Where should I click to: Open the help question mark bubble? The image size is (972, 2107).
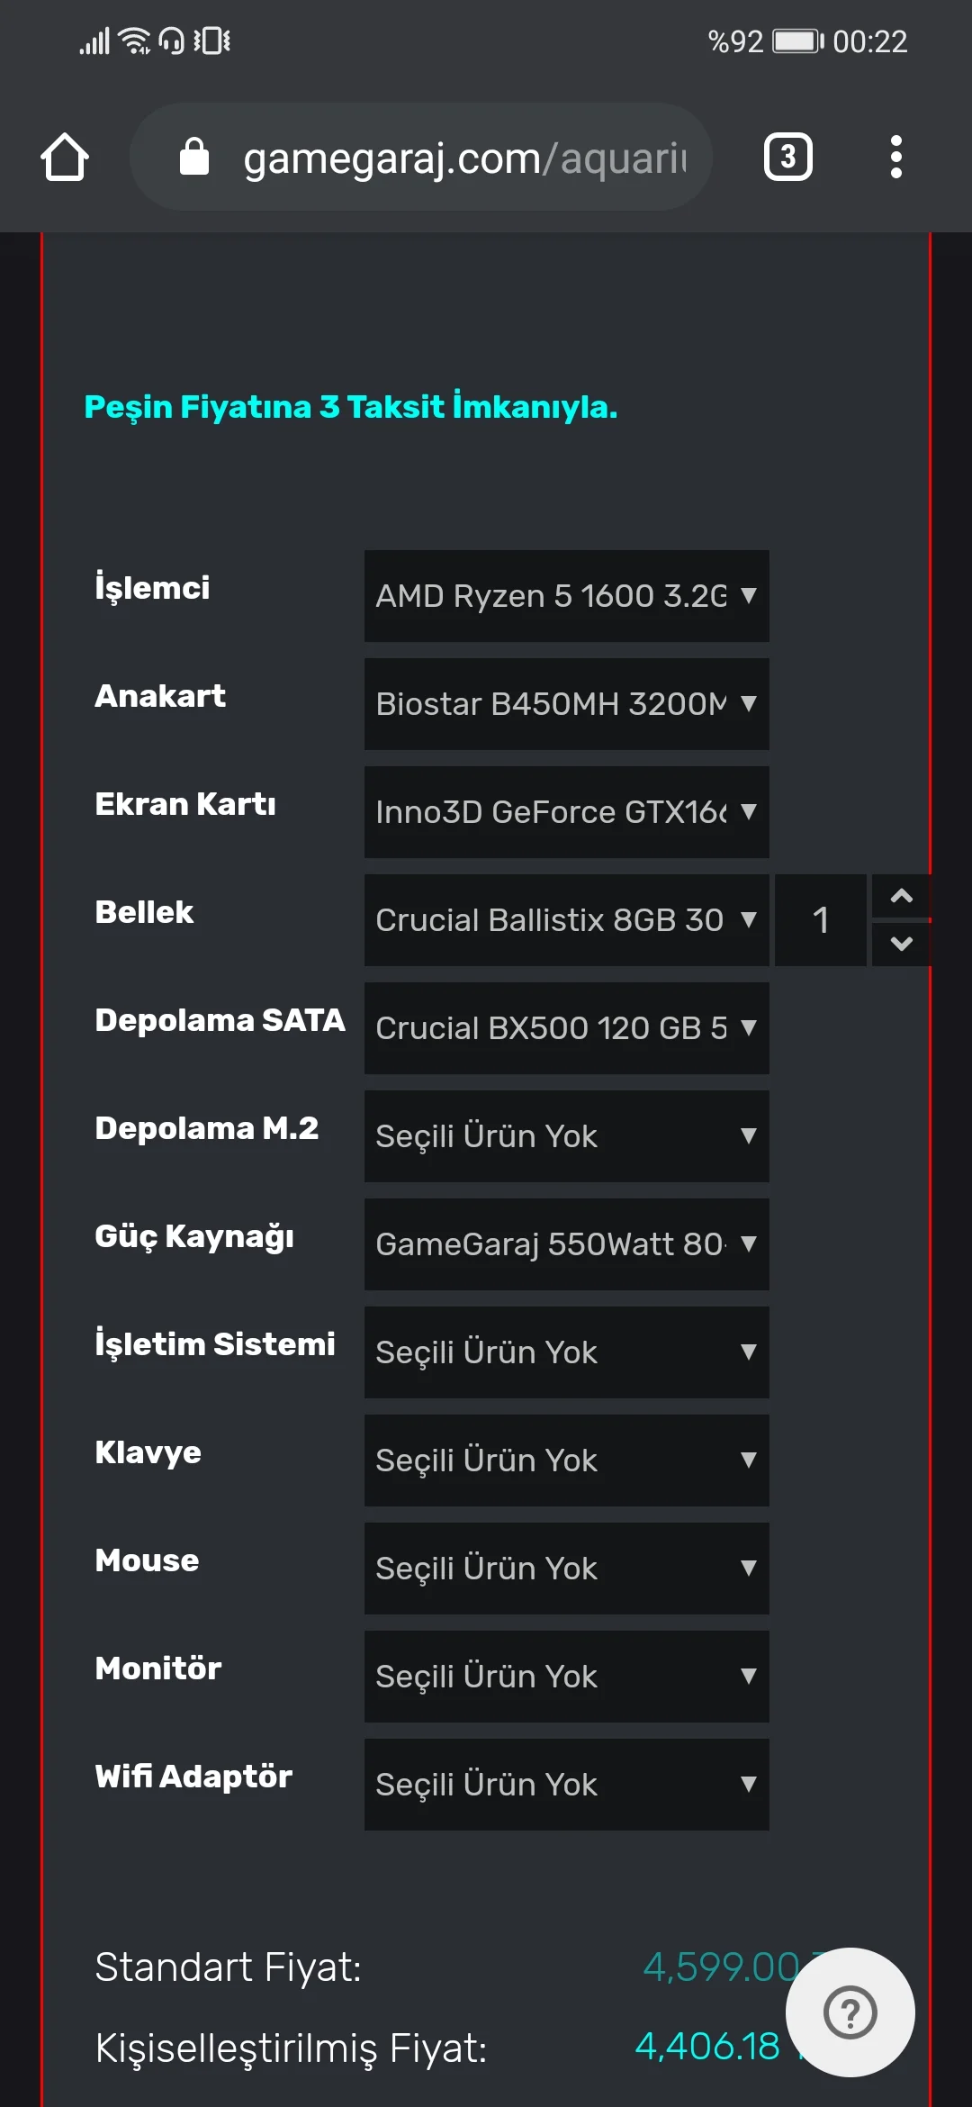[850, 2012]
